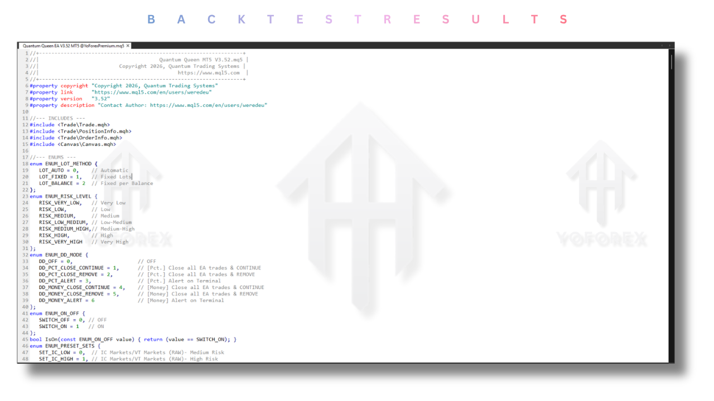Viewport: 714px width, 401px height.
Task: Click line number 18 in the gutter
Action: [x=26, y=163]
